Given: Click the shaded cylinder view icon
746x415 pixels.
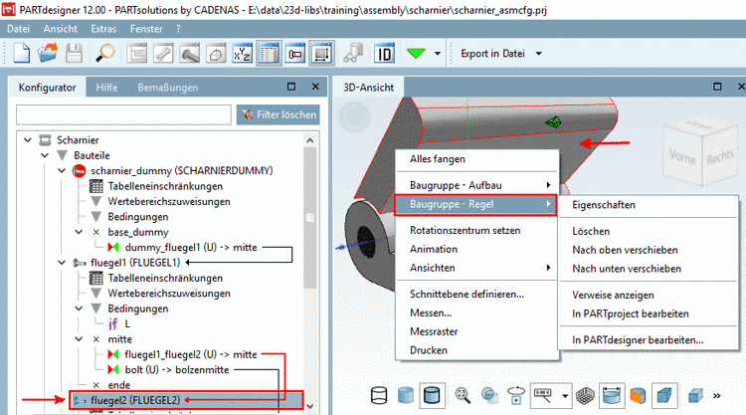Looking at the screenshot, I should point(406,395).
